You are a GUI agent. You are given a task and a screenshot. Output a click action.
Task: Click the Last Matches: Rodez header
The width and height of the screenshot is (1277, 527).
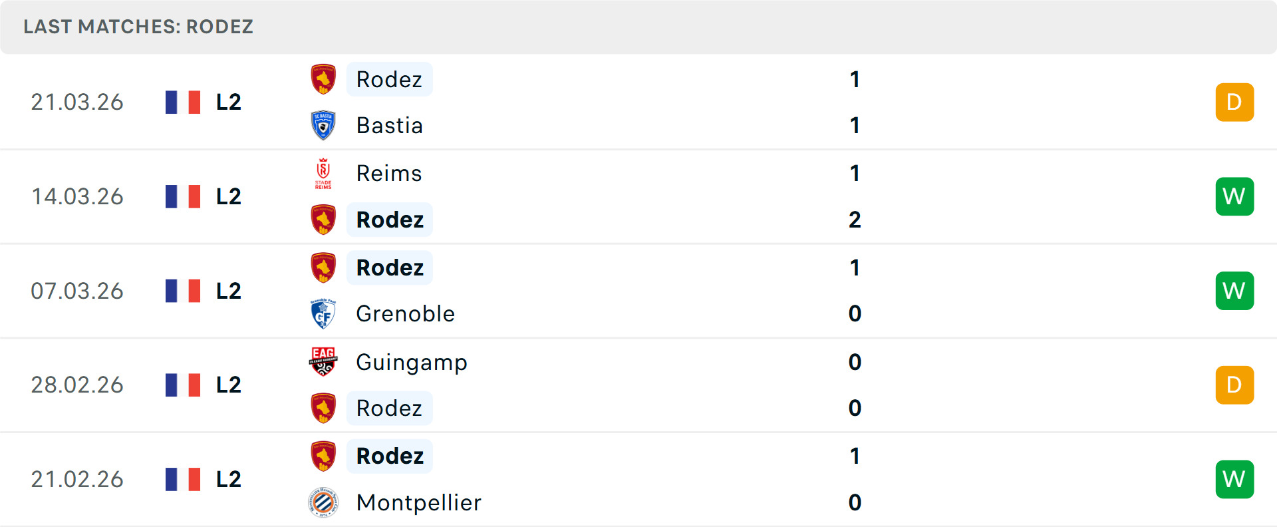[x=138, y=27]
